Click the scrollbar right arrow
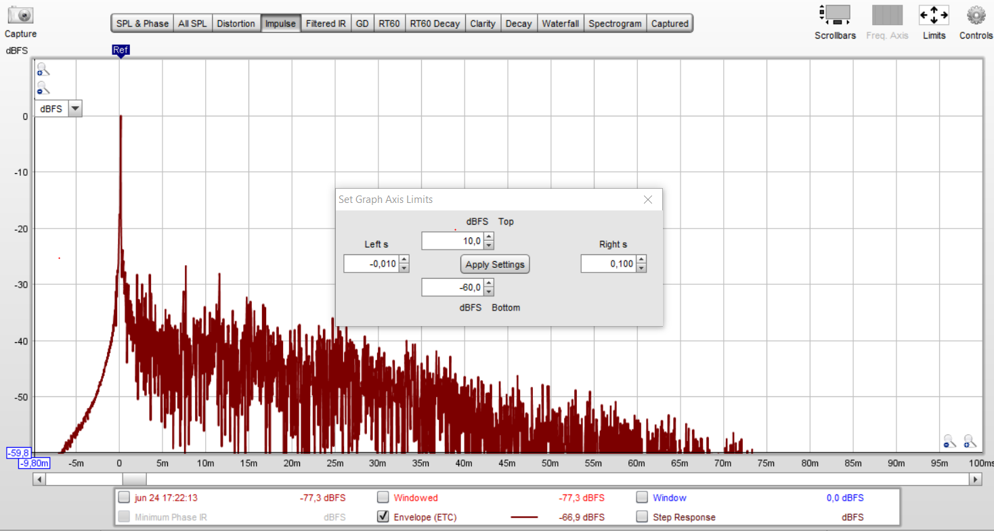The image size is (994, 531). (976, 479)
